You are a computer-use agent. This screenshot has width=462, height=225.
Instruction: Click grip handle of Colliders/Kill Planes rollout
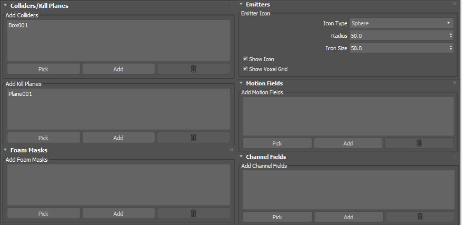pyautogui.click(x=231, y=5)
